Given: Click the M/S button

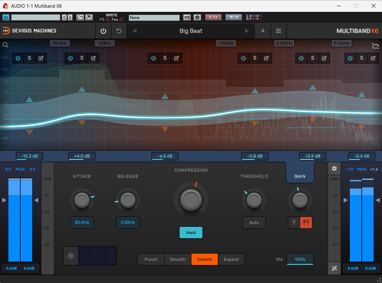Looking at the screenshot, I should 233,17.
